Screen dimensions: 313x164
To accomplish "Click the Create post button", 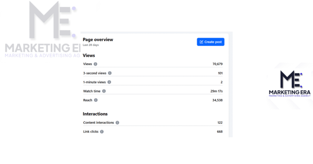I will click(x=210, y=42).
